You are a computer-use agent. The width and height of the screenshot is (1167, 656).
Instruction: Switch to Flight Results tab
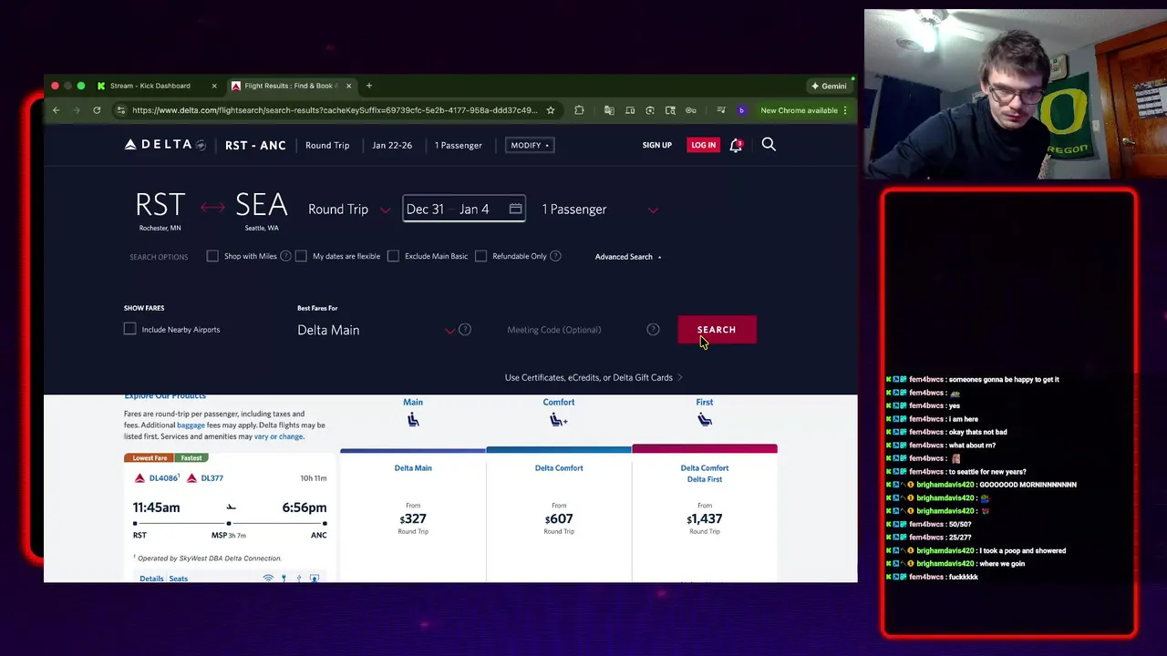point(292,86)
